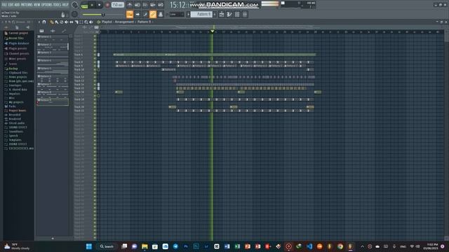Click the Search box on Windows taskbar

coord(107,246)
